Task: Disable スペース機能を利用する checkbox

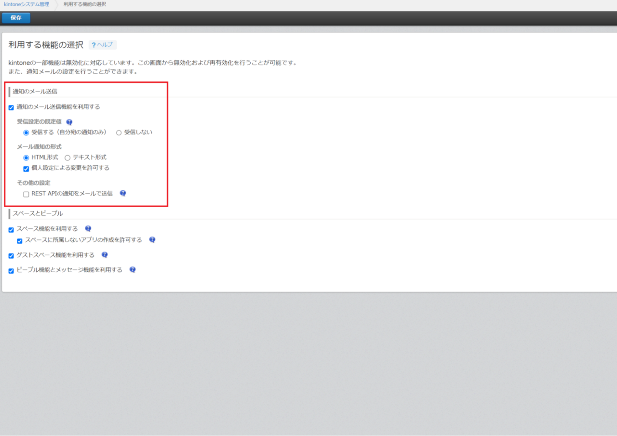Action: [x=11, y=230]
